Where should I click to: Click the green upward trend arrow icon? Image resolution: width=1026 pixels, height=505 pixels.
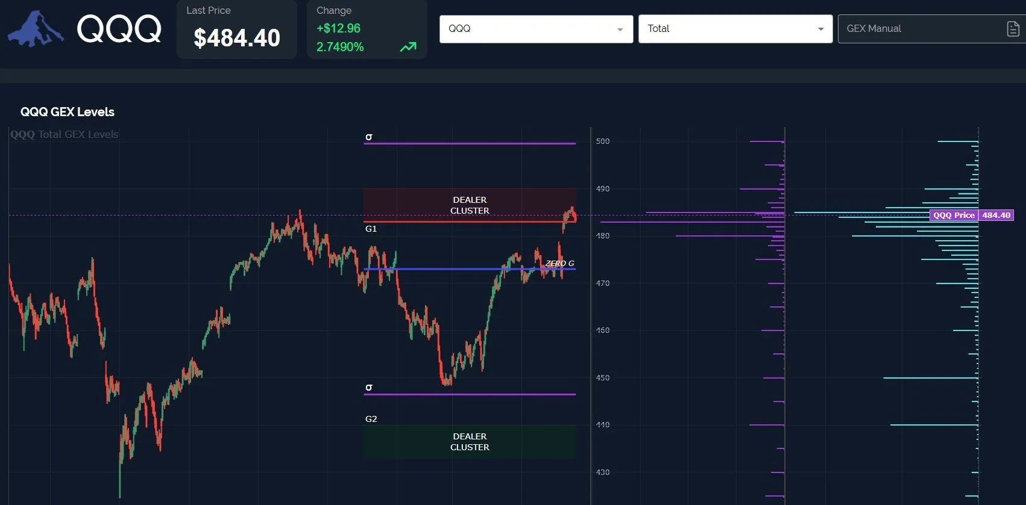coord(408,47)
